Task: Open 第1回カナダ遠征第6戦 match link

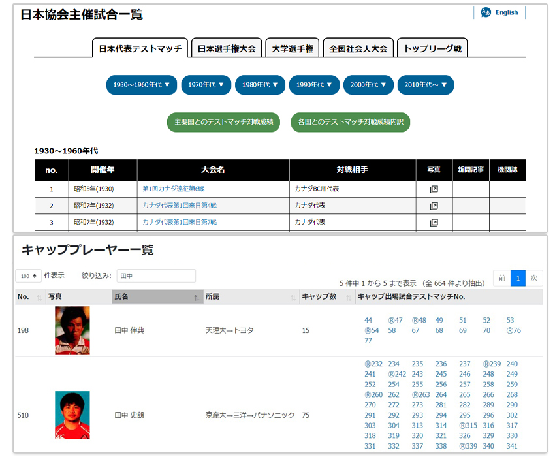Action: [x=173, y=189]
